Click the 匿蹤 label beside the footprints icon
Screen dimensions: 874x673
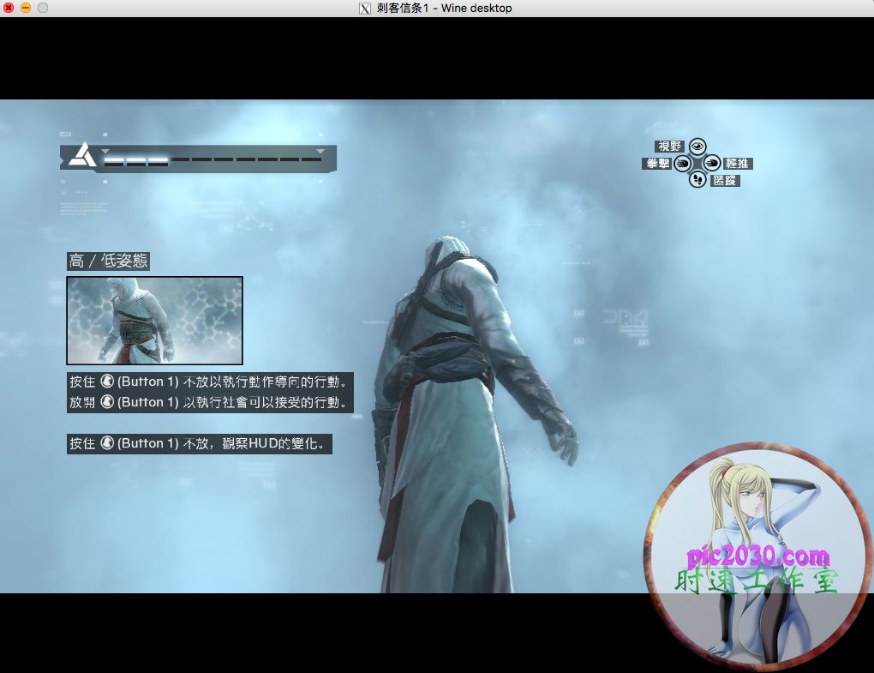[x=725, y=181]
